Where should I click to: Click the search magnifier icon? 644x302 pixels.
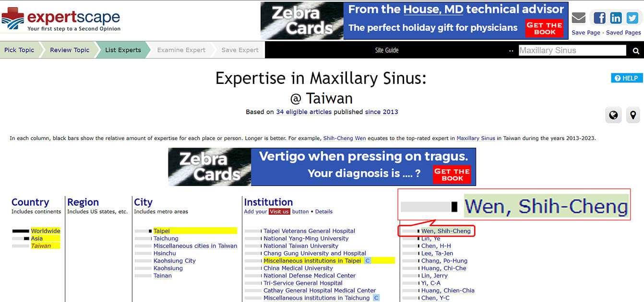pos(636,51)
